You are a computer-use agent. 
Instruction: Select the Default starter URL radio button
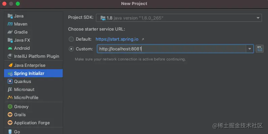click(x=71, y=39)
